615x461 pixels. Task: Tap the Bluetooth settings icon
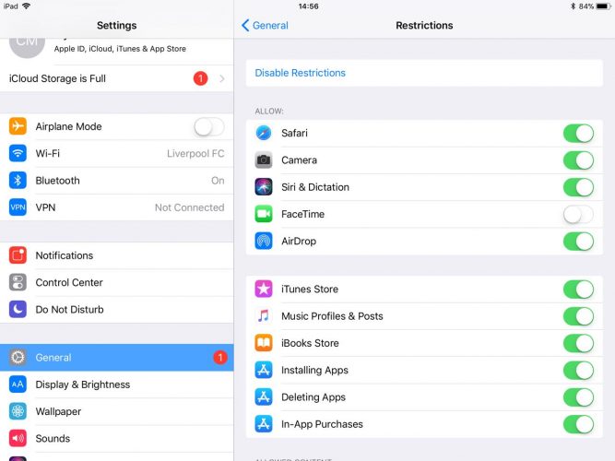18,181
